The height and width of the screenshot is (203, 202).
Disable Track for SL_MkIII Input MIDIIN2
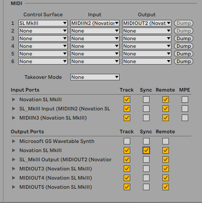127,109
